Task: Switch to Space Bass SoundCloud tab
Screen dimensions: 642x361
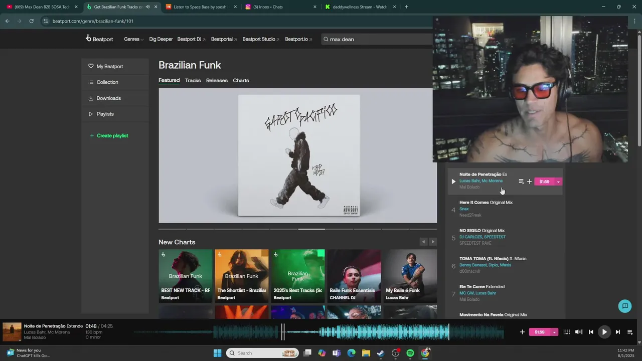Action: [201, 7]
